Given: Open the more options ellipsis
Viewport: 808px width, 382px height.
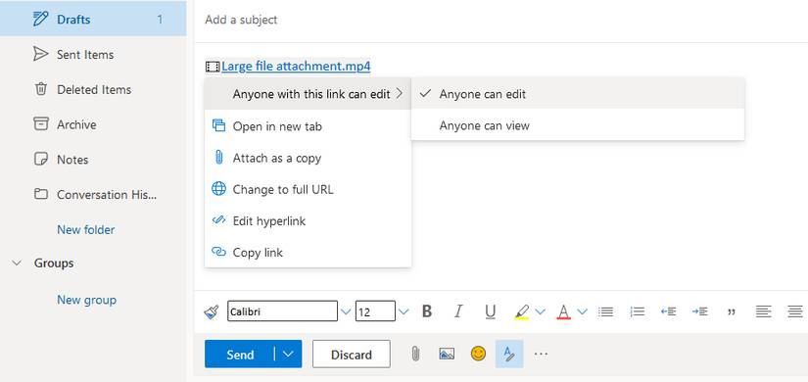Looking at the screenshot, I should tap(541, 355).
